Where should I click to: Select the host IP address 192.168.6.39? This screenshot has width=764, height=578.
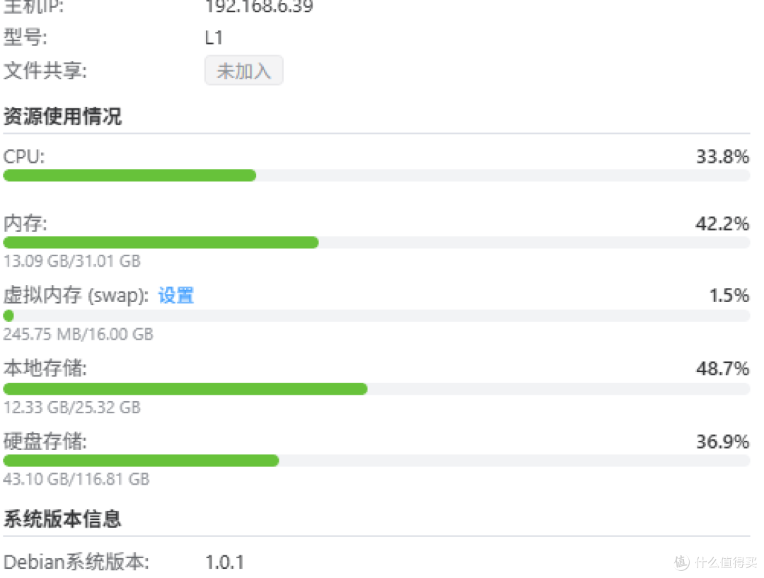tap(259, 7)
